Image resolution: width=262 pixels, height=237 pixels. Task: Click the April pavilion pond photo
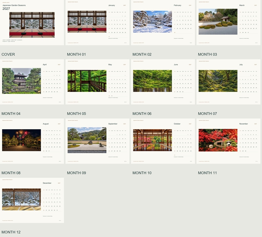pos(21,81)
